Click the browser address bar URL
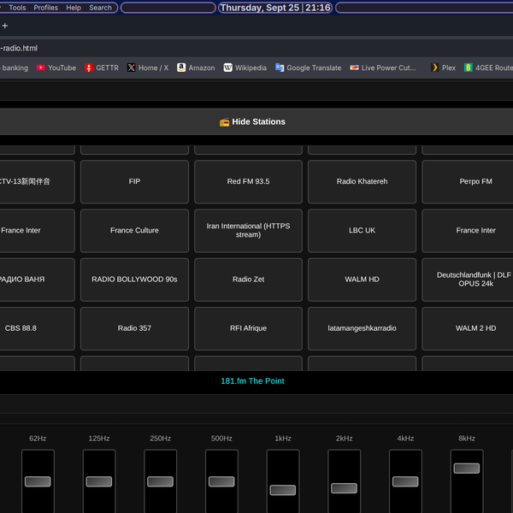The width and height of the screenshot is (513, 513). 19,48
